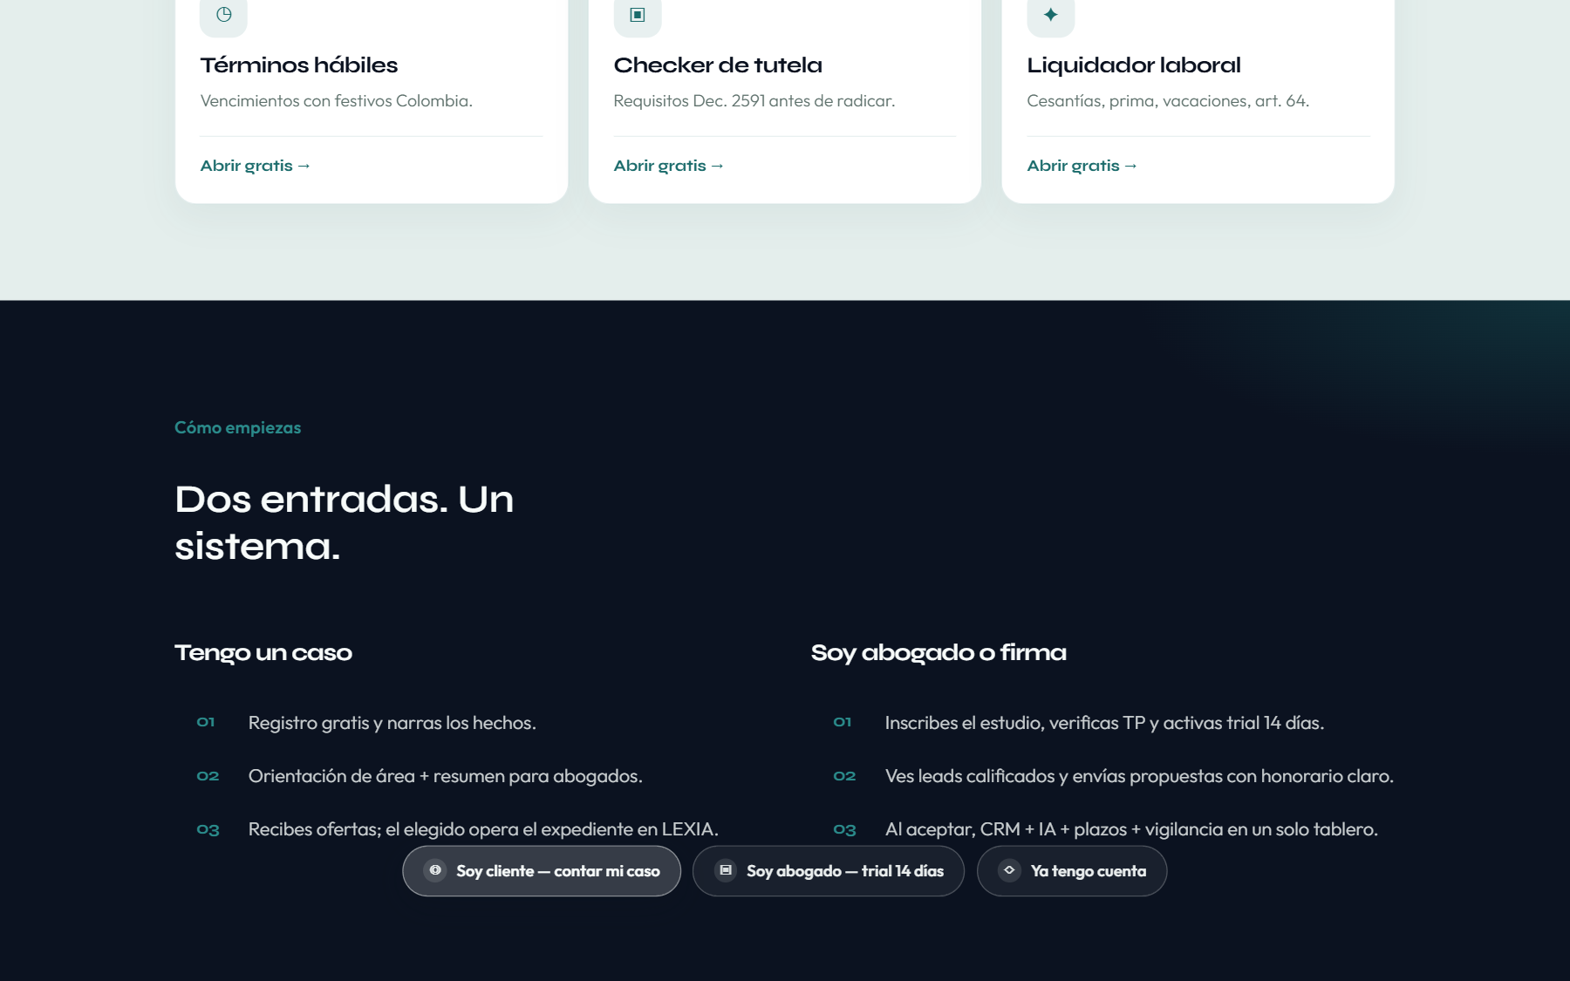
Task: Open Términos hábiles via Abrir gratis link
Action: pos(256,166)
